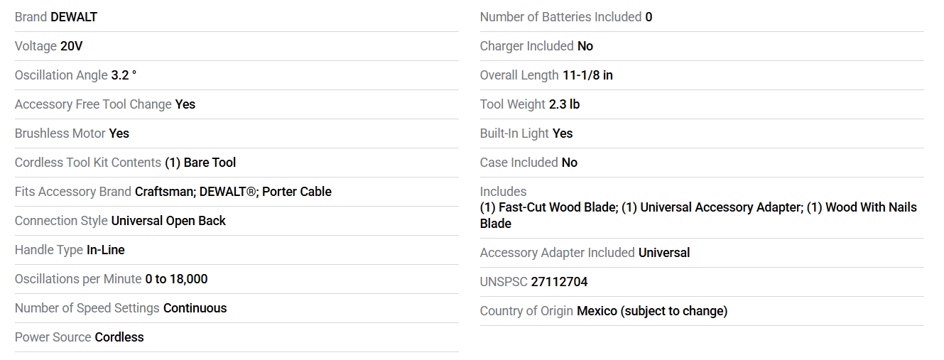
Task: Select the Charger Included No row
Action: point(536,46)
